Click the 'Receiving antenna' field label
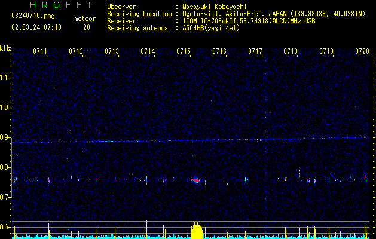376x239 pixels. pos(137,28)
